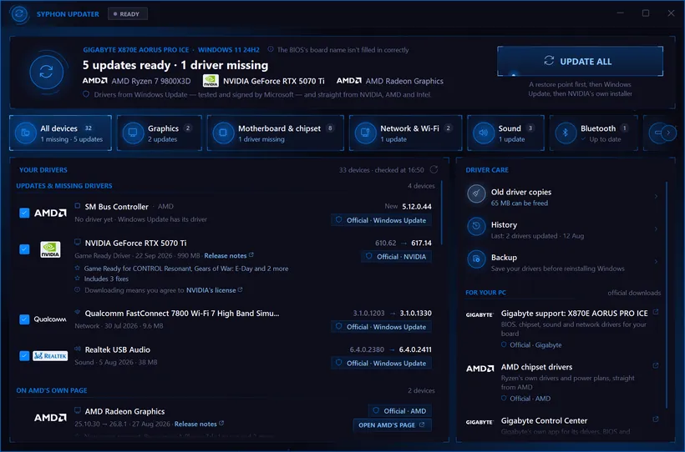This screenshot has height=452, width=685.
Task: Click Official · Windows Update badge for Qualcomm FastConnect
Action: point(381,327)
